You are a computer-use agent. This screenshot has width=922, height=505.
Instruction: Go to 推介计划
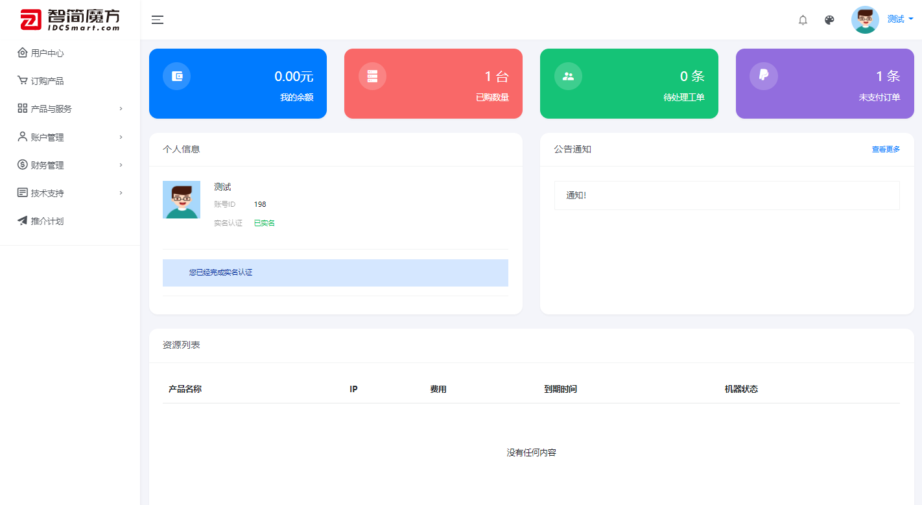point(47,221)
